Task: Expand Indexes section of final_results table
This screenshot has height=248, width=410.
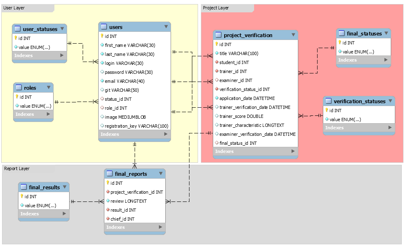Action: [x=64, y=213]
